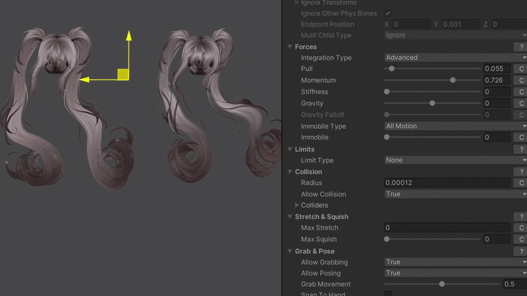Click the yellow upward gizmo arrow

click(128, 36)
